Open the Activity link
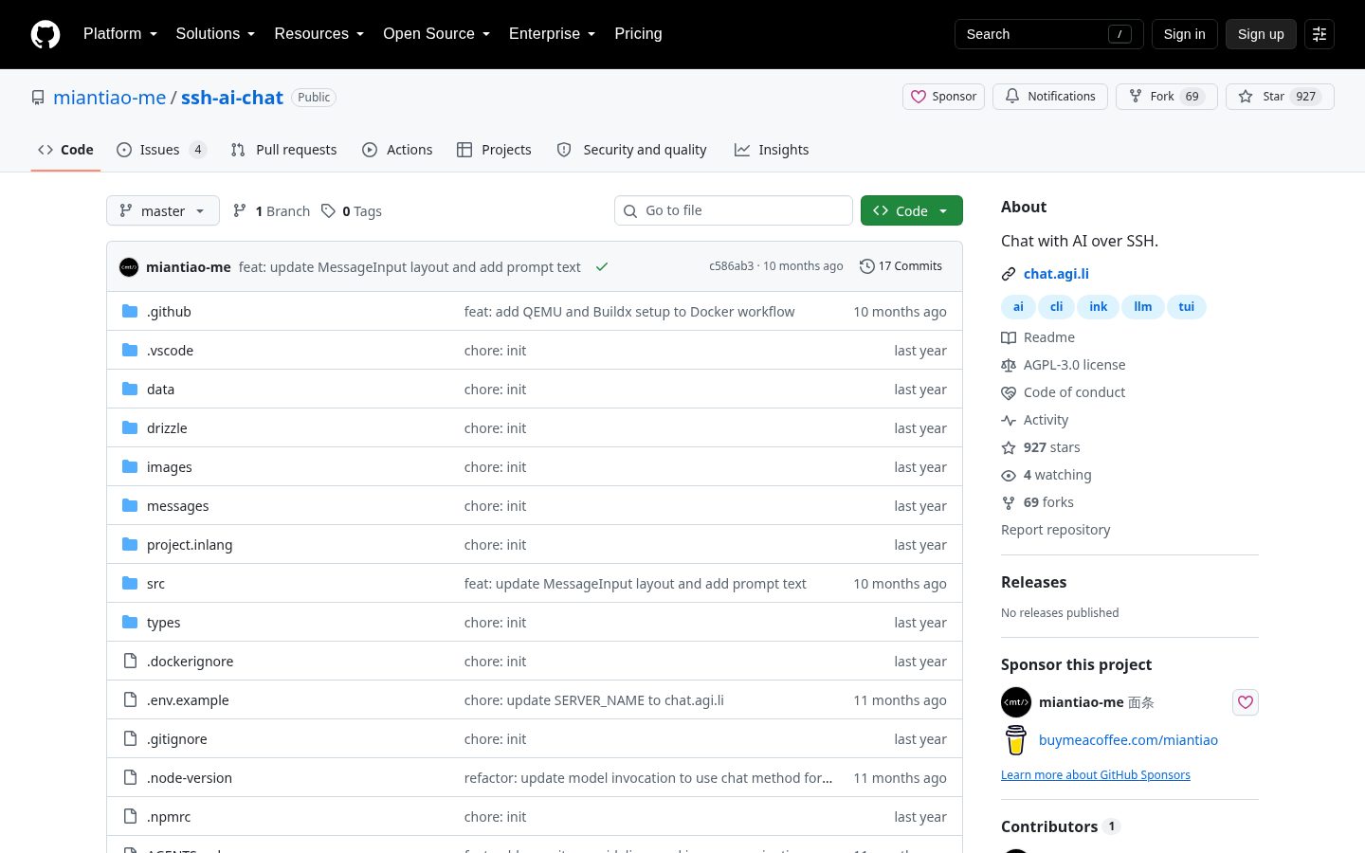The width and height of the screenshot is (1365, 853). (1035, 420)
